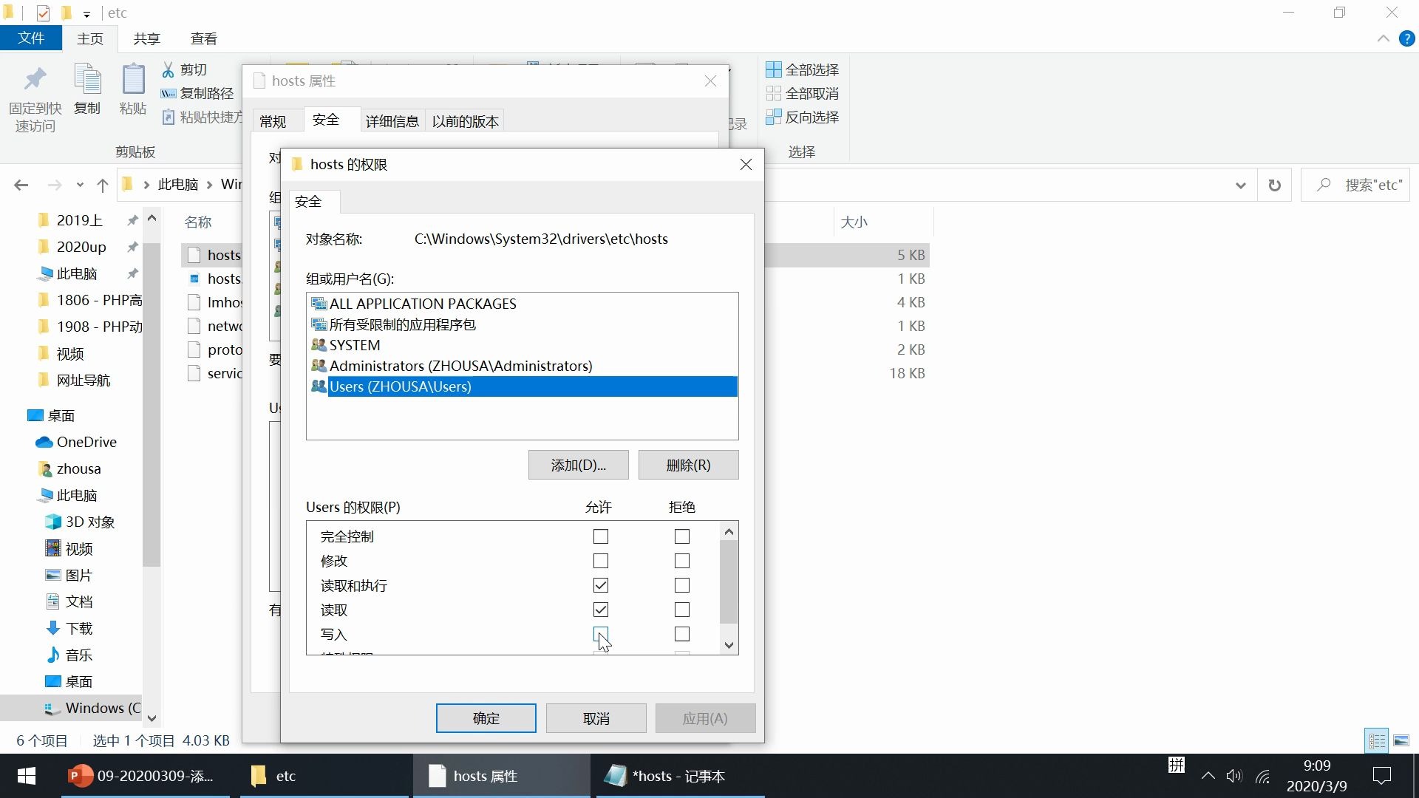Open the 3D 对象 folder in sidebar
Viewport: 1419px width, 798px height.
pyautogui.click(x=80, y=522)
